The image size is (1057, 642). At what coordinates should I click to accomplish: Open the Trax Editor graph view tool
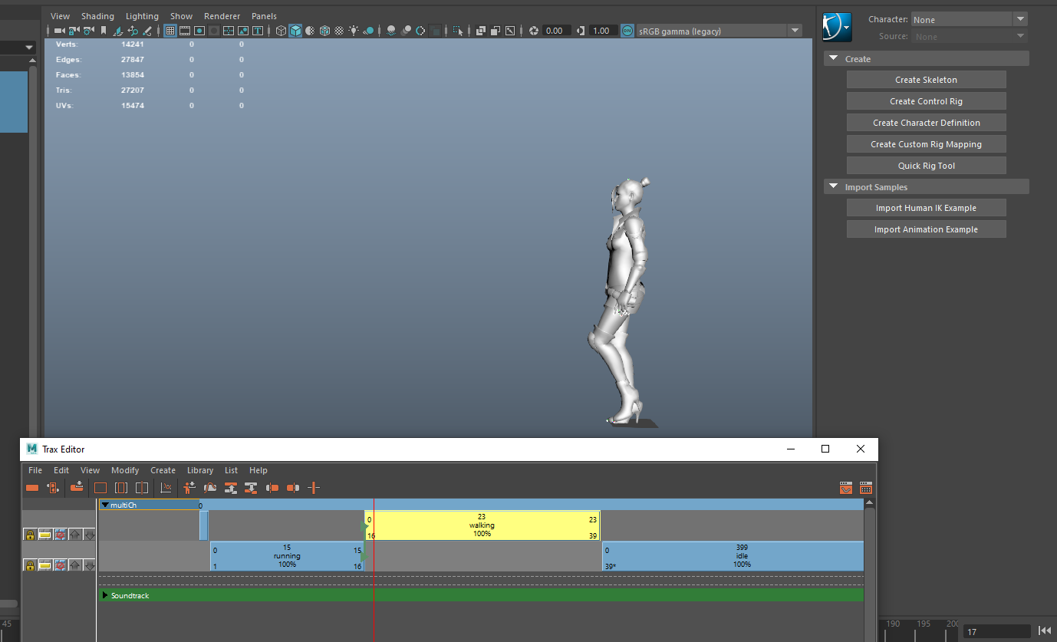tap(165, 488)
